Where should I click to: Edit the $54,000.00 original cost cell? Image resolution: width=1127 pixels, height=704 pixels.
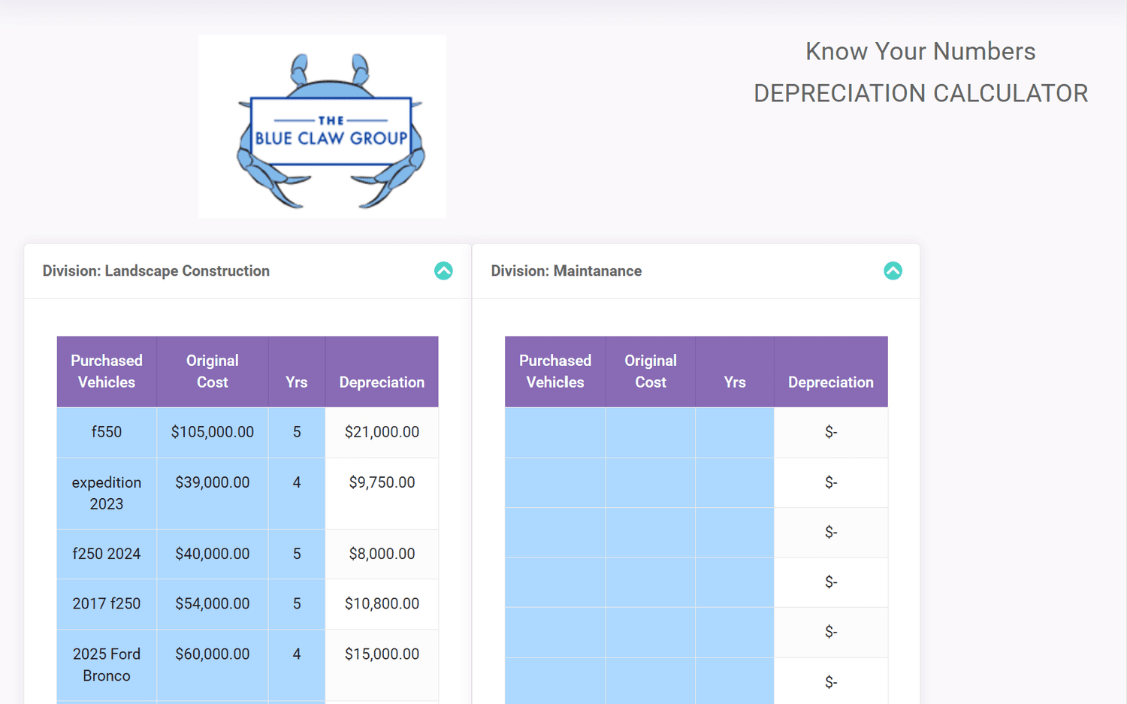pyautogui.click(x=213, y=603)
